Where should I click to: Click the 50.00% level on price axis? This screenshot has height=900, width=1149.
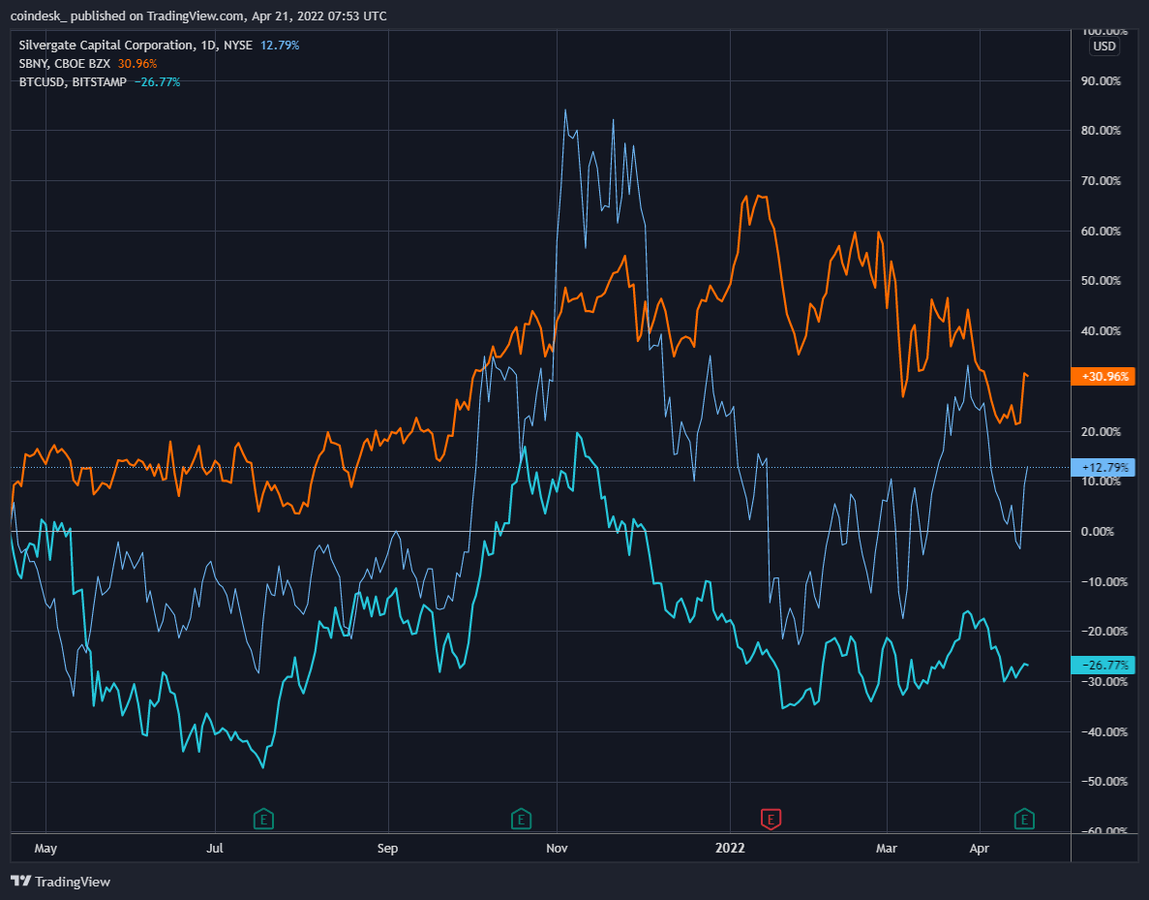[x=1102, y=281]
